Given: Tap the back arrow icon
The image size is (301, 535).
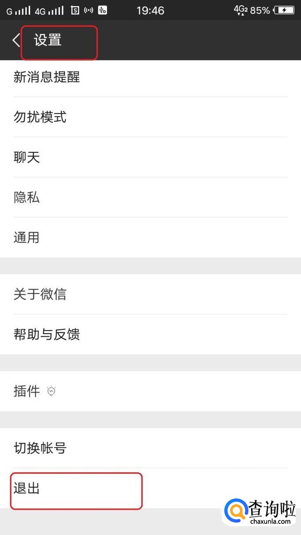Looking at the screenshot, I should pos(16,41).
